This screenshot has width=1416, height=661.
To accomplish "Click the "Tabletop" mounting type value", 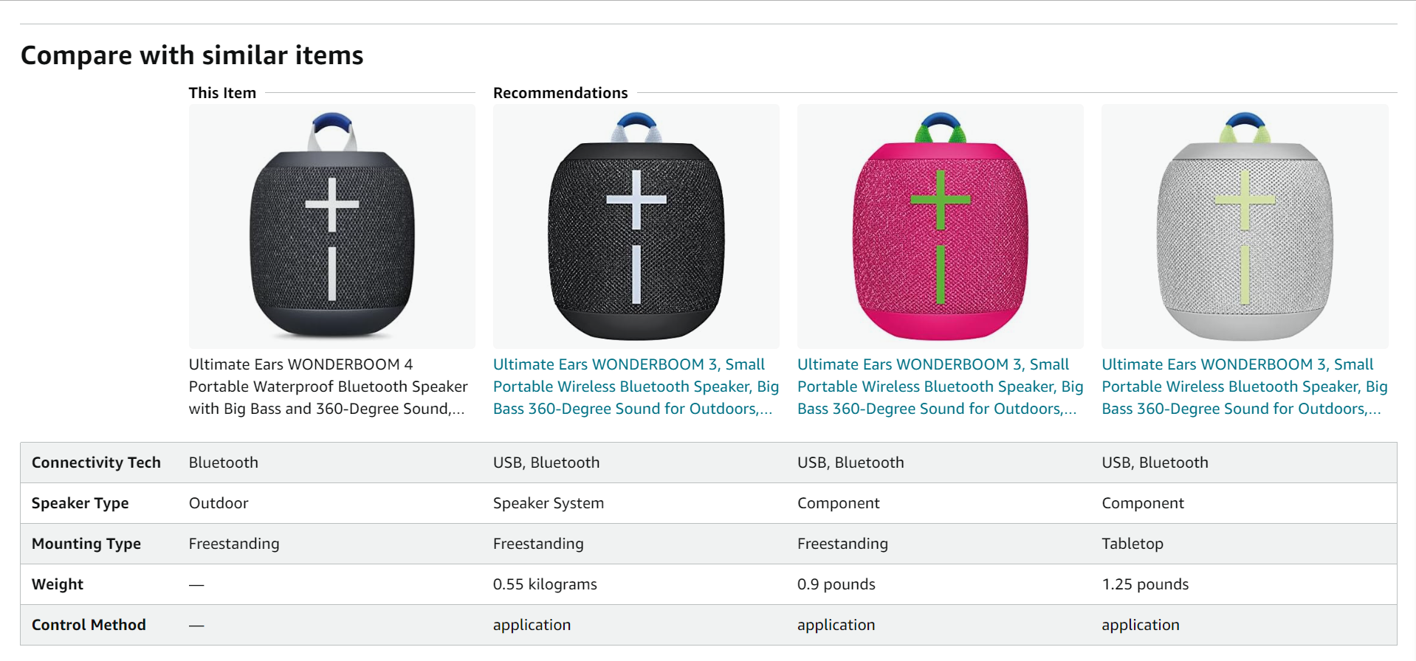I will pyautogui.click(x=1132, y=544).
